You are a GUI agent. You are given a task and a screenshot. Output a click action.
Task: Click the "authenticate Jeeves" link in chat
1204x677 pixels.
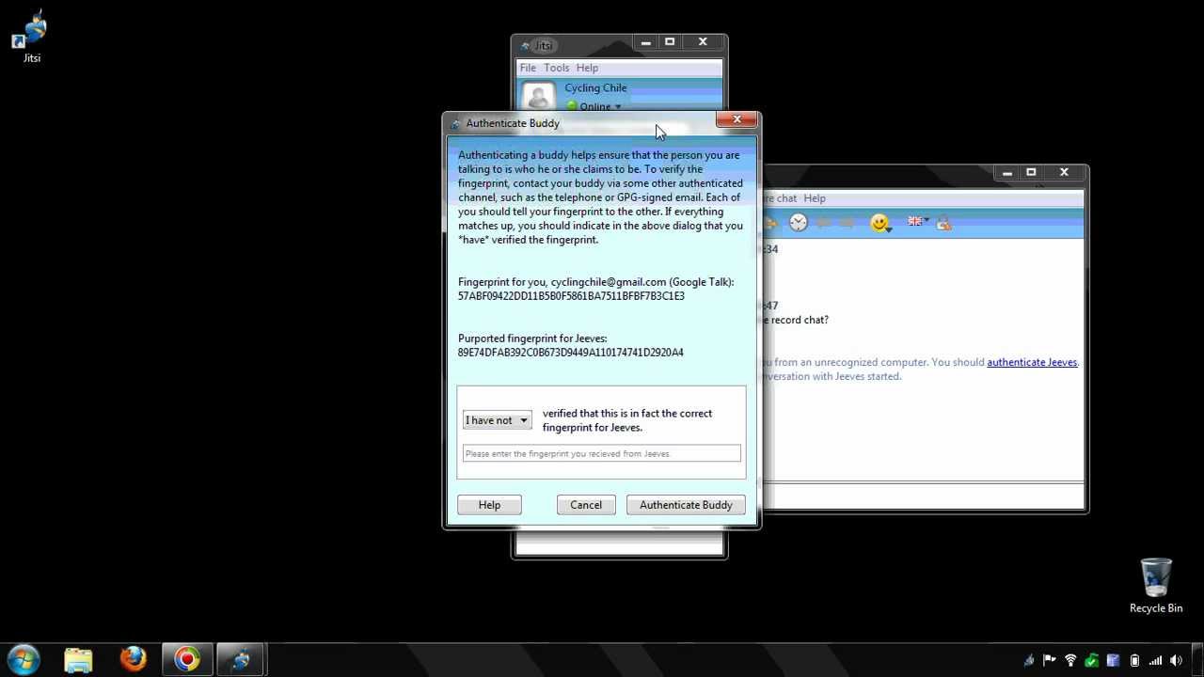[1032, 362]
